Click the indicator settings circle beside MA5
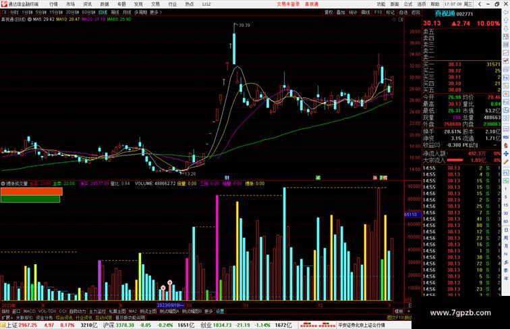 30,20
